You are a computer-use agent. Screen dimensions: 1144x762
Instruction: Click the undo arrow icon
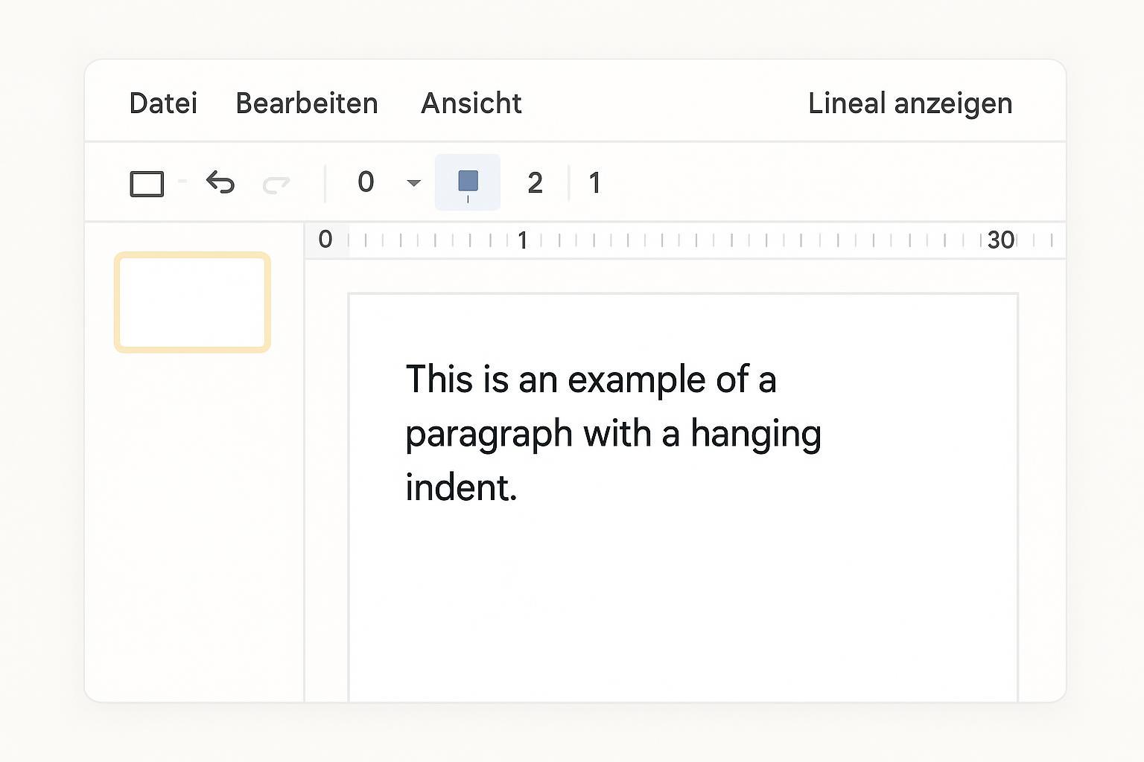[220, 182]
